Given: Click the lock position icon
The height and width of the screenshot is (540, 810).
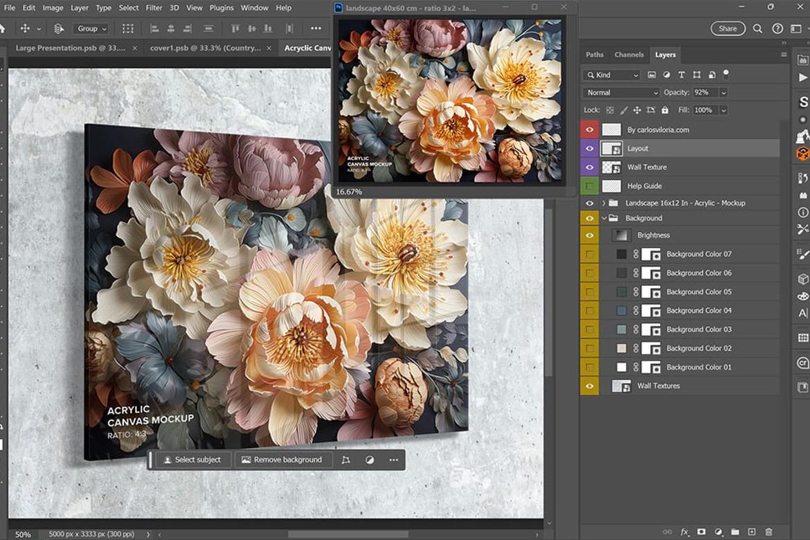Looking at the screenshot, I should [x=637, y=110].
